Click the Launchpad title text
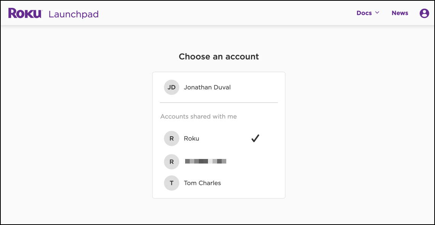 point(74,14)
